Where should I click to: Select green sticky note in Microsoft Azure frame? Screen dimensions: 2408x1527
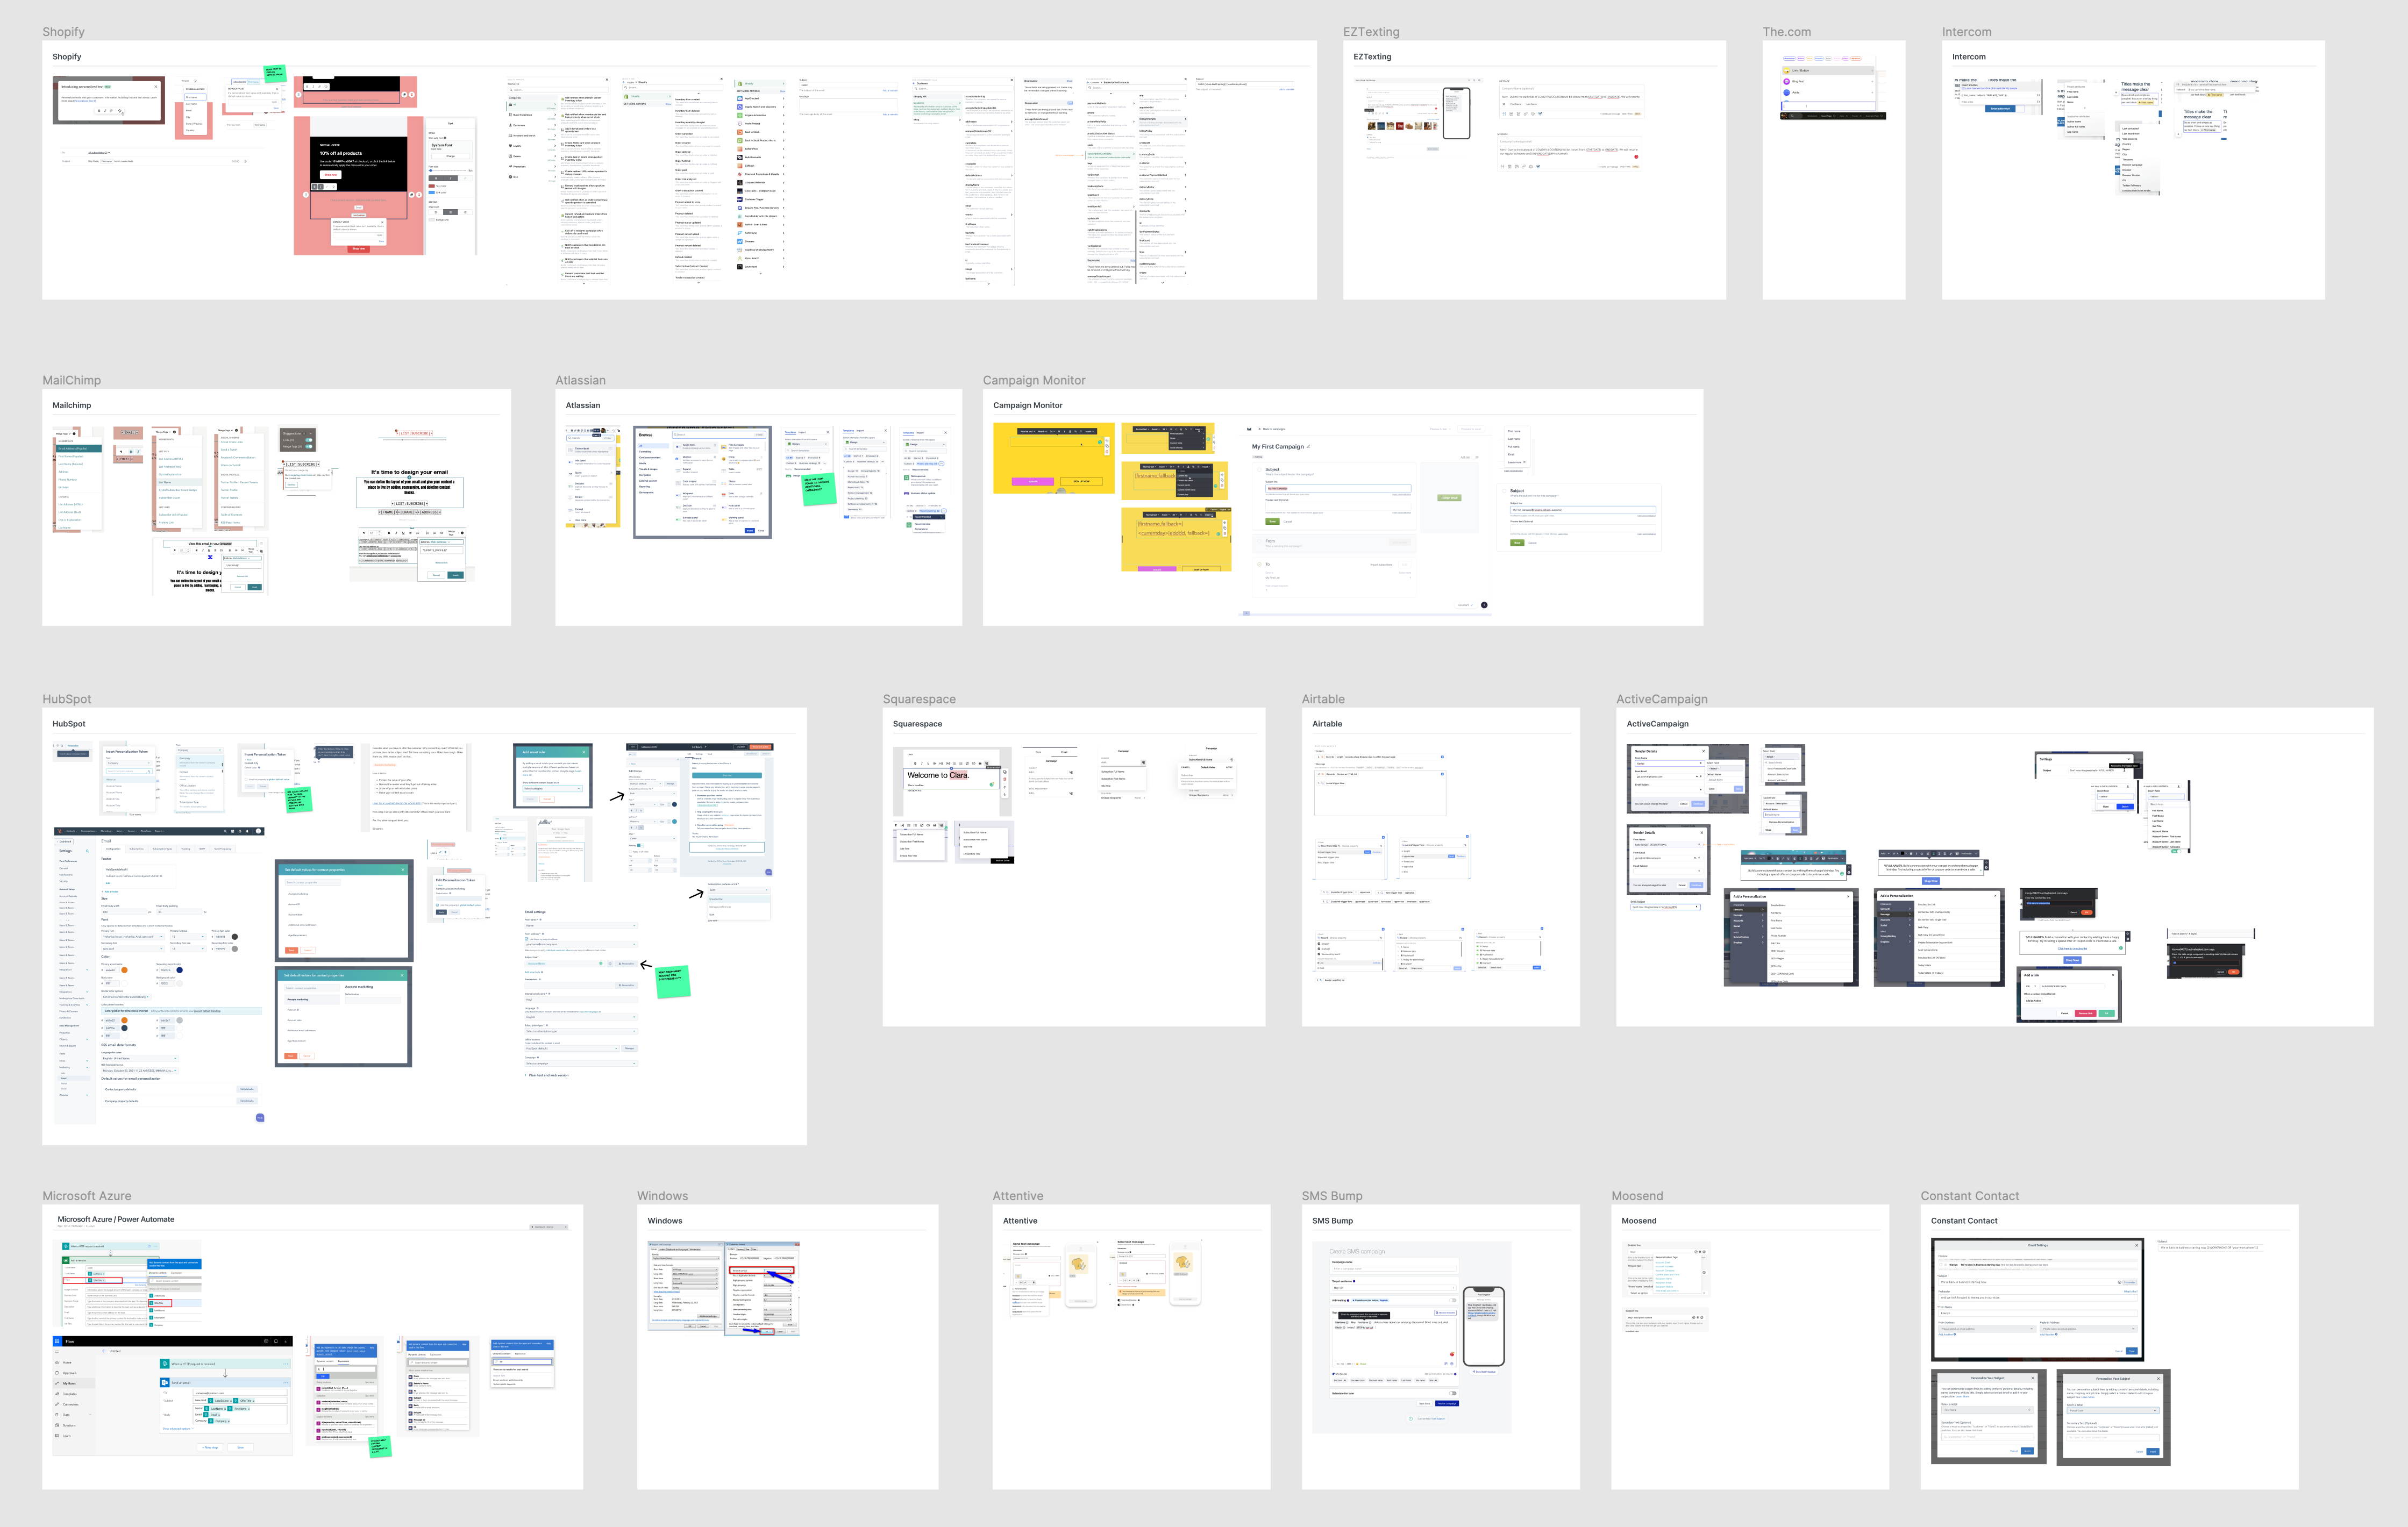[380, 1446]
